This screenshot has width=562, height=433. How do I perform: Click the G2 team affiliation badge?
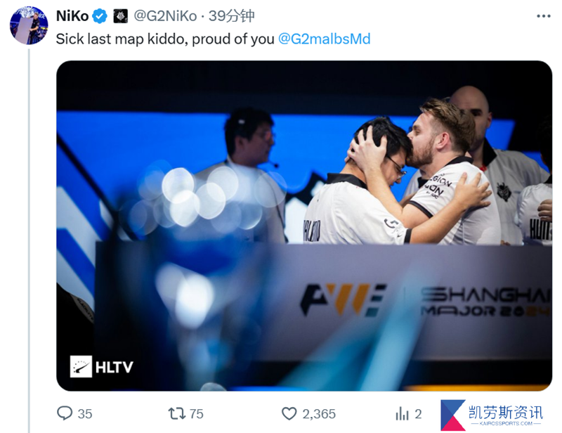[120, 16]
